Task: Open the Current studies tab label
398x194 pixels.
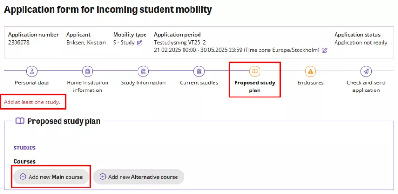Action: pos(199,83)
